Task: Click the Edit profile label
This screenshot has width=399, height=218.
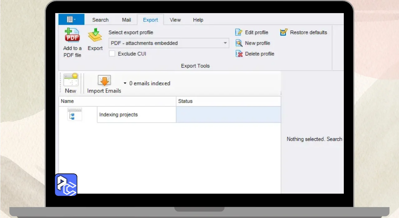Action: (257, 32)
